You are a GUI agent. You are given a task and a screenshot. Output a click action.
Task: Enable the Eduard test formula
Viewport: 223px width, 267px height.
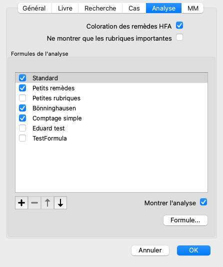(22, 128)
